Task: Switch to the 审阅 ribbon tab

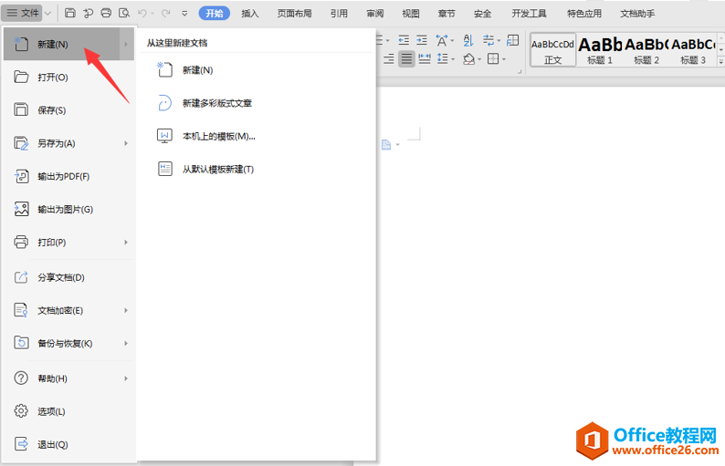Action: point(375,14)
